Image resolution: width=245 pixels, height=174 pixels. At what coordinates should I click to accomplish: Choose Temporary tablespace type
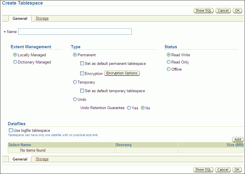[75, 82]
